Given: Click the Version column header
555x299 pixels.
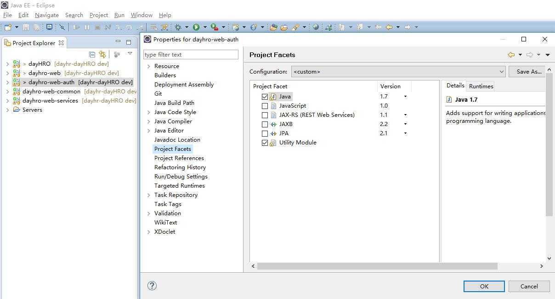Looking at the screenshot, I should 391,86.
